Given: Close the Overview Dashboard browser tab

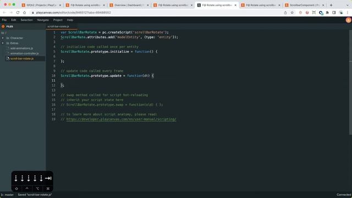Looking at the screenshot, I should (148, 5).
